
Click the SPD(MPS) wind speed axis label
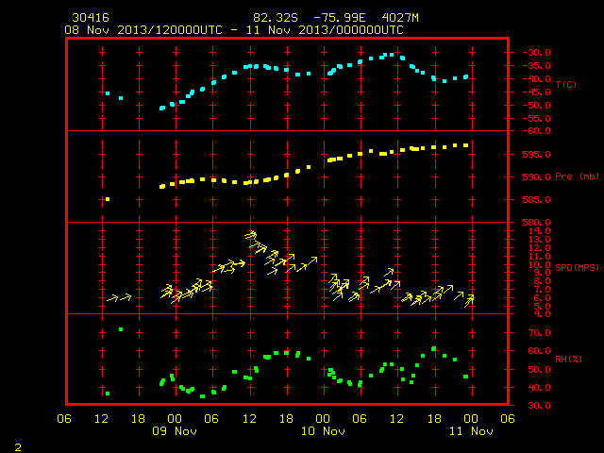click(x=577, y=267)
